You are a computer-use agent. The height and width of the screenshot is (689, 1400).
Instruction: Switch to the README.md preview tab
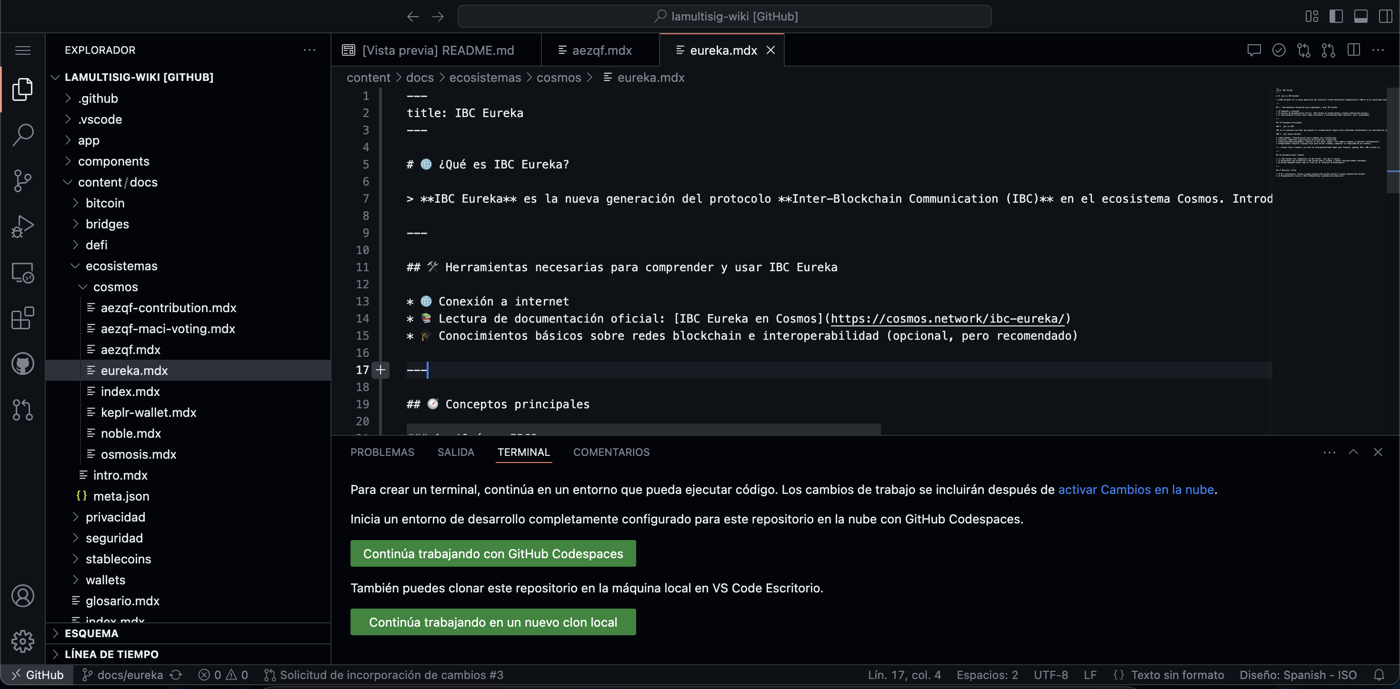[x=436, y=50]
